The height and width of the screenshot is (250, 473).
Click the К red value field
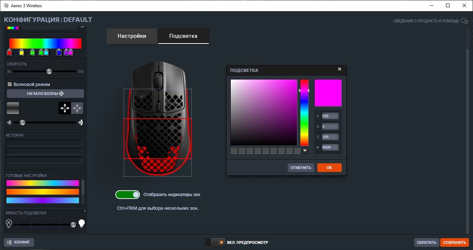pos(330,116)
